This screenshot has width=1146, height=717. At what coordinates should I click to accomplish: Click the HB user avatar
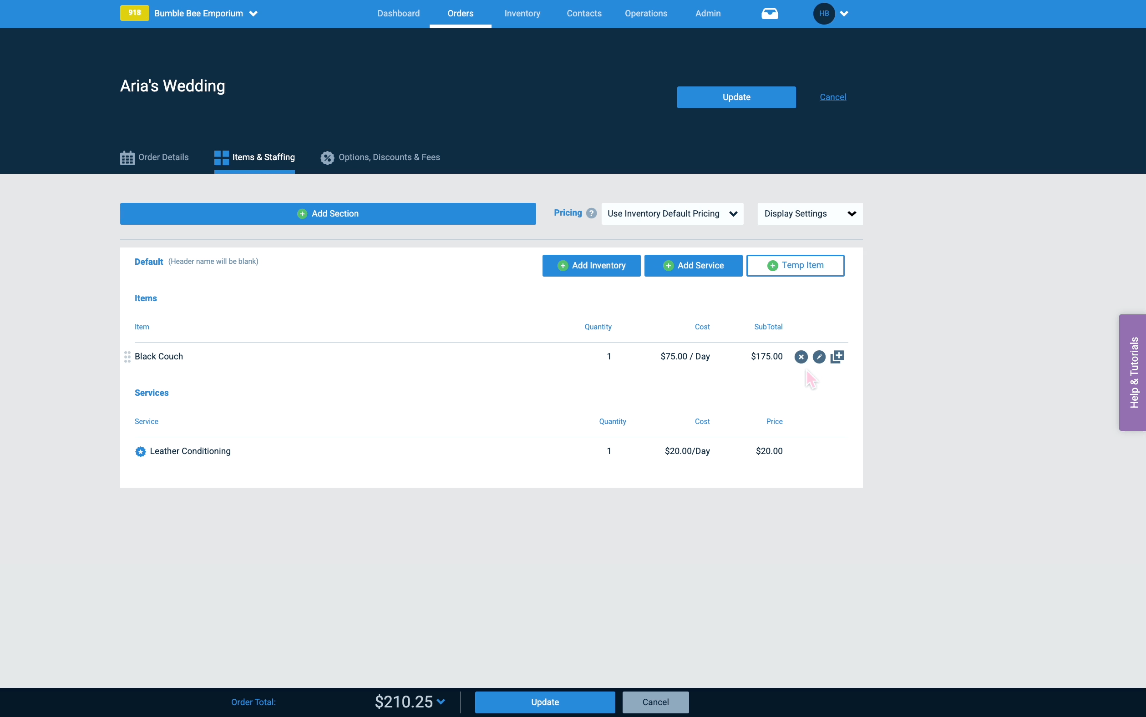click(x=824, y=13)
